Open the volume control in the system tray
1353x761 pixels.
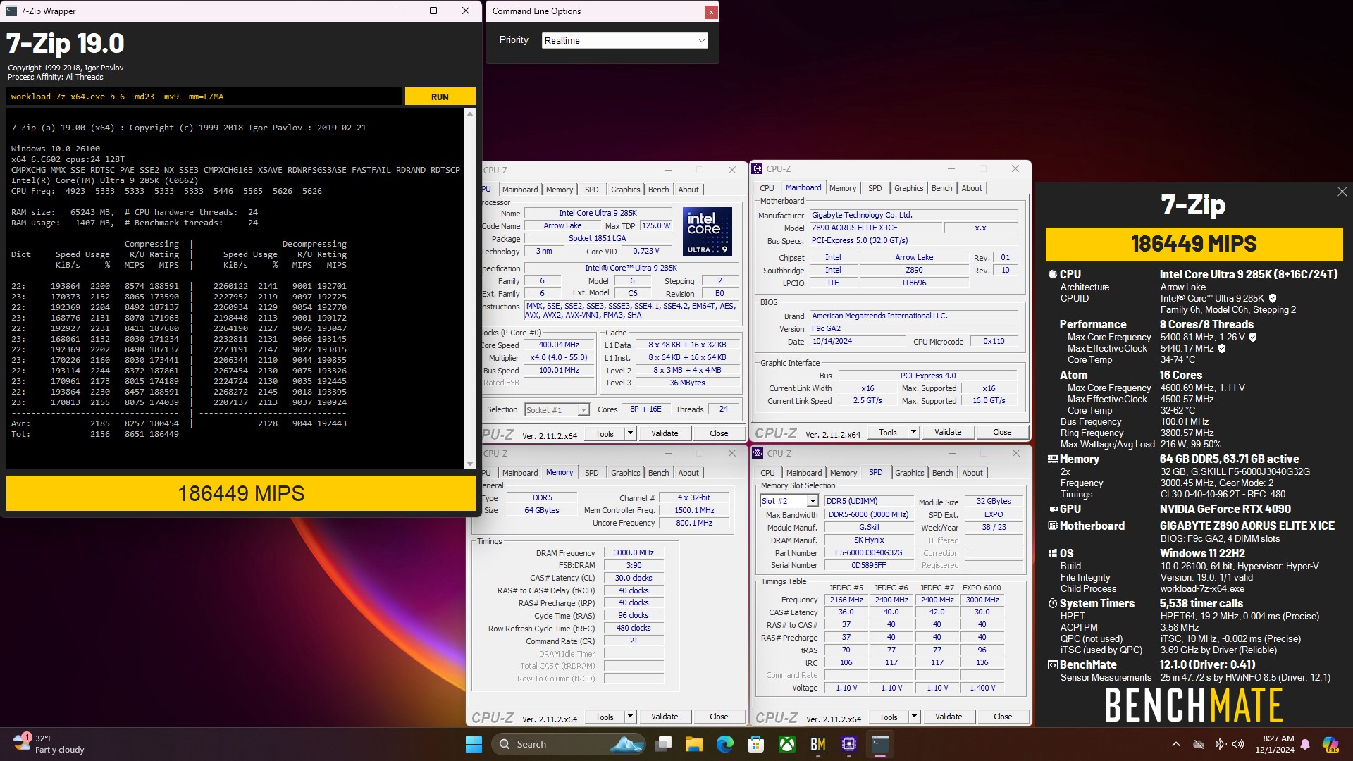(x=1238, y=744)
